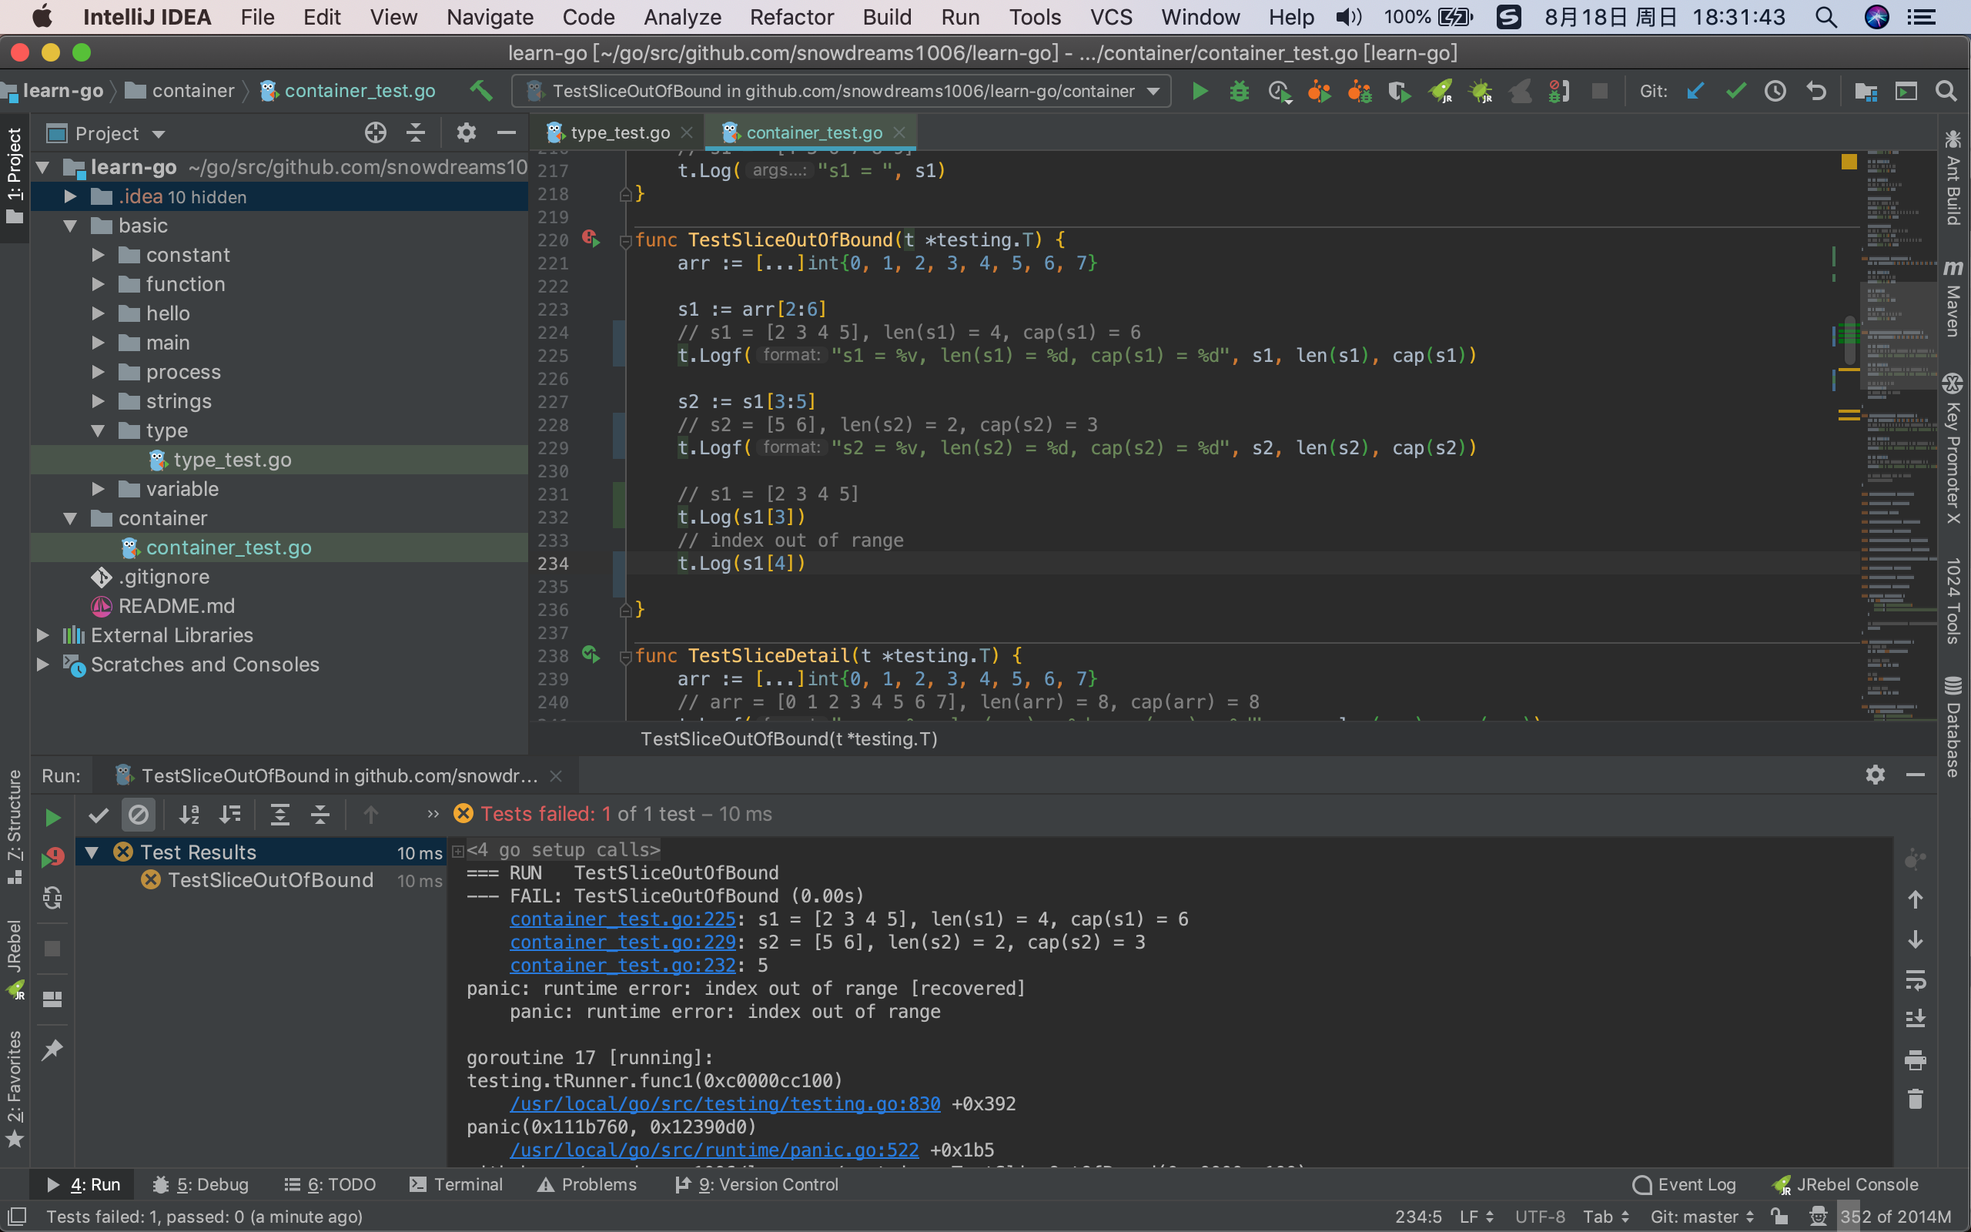Open the run configurations dropdown

tap(1154, 90)
